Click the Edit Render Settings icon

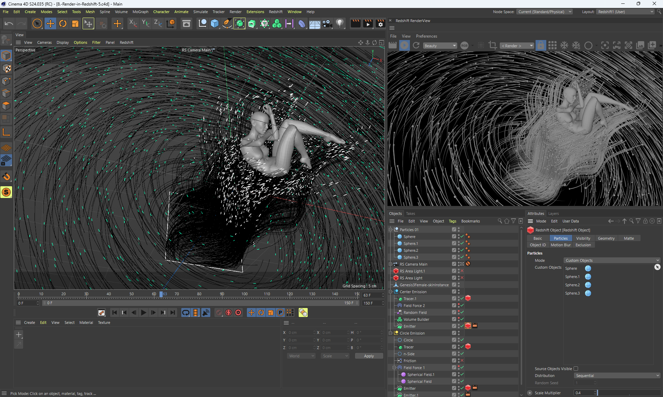(380, 24)
